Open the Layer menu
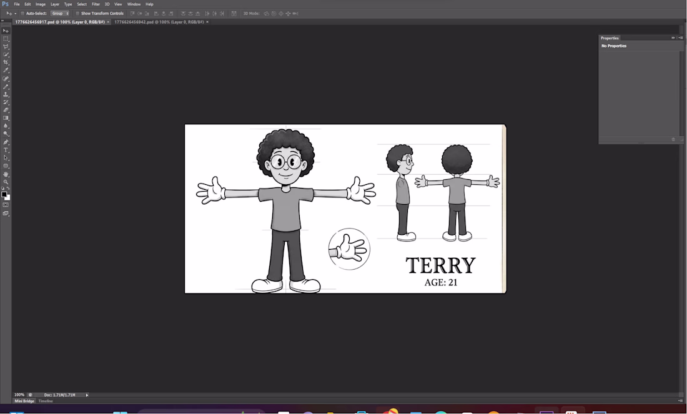 tap(55, 4)
